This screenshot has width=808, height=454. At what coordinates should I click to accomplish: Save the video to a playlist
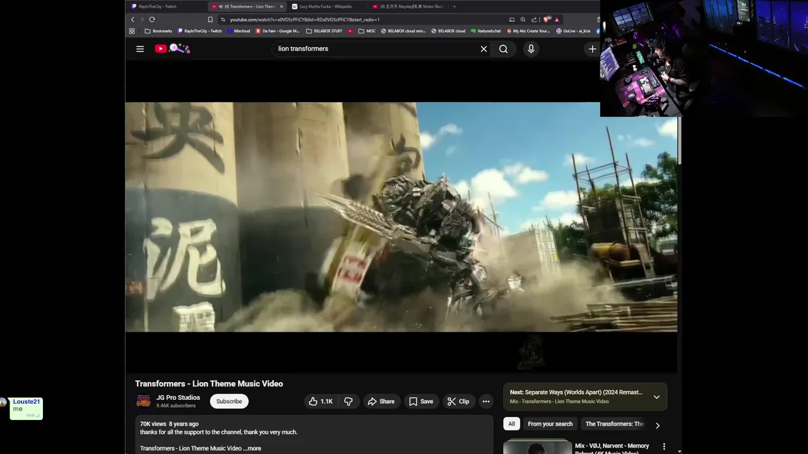pyautogui.click(x=421, y=402)
